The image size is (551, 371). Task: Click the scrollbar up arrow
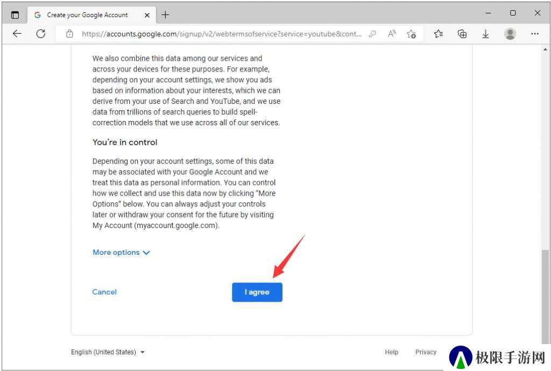[x=545, y=49]
